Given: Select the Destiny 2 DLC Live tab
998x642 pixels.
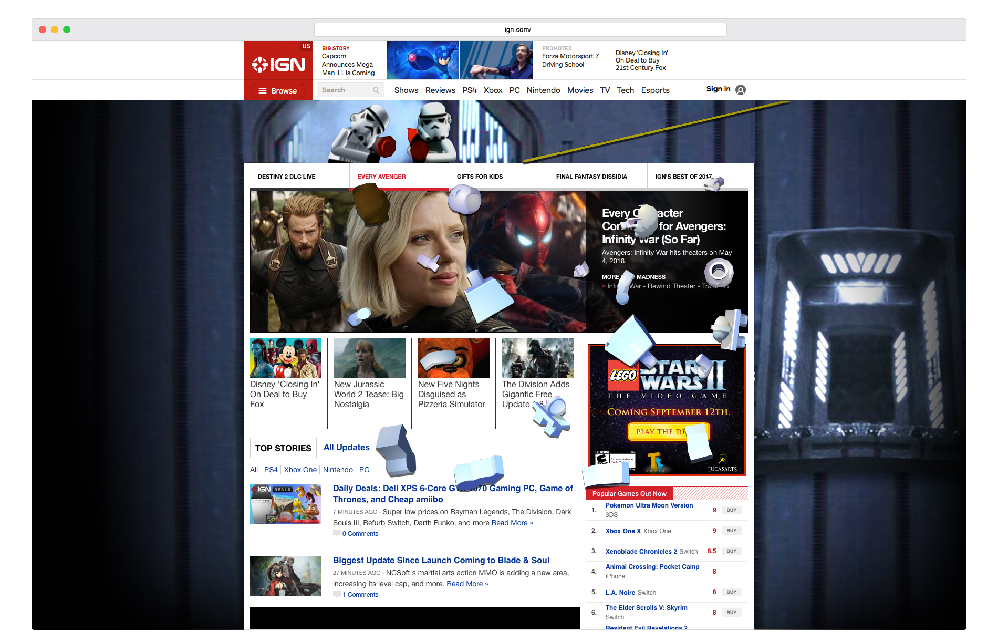Looking at the screenshot, I should pos(286,177).
